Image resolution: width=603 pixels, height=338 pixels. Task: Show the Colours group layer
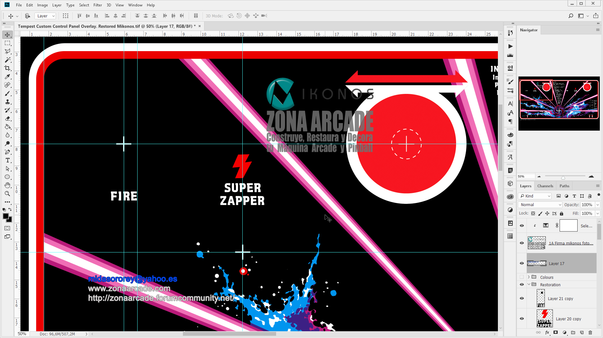tap(522, 277)
